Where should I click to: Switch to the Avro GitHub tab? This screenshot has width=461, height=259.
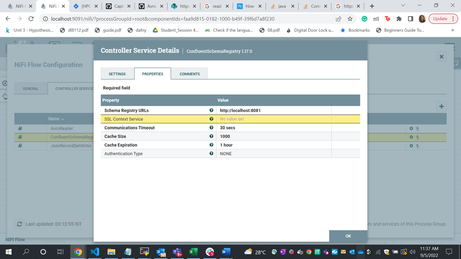point(151,6)
